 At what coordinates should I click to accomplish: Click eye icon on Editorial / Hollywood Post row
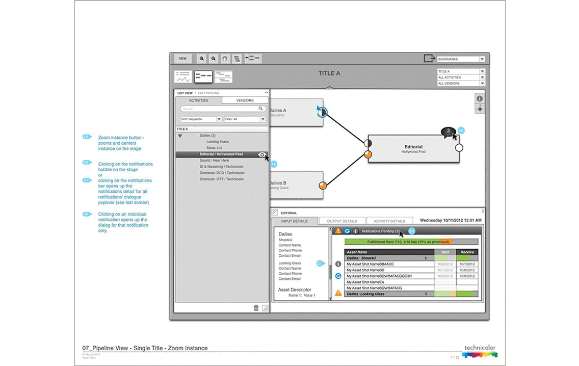coord(262,154)
